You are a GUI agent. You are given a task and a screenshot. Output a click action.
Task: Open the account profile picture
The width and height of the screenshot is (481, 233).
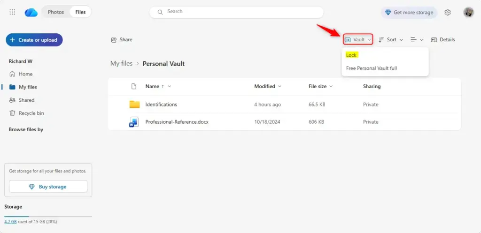coord(468,12)
